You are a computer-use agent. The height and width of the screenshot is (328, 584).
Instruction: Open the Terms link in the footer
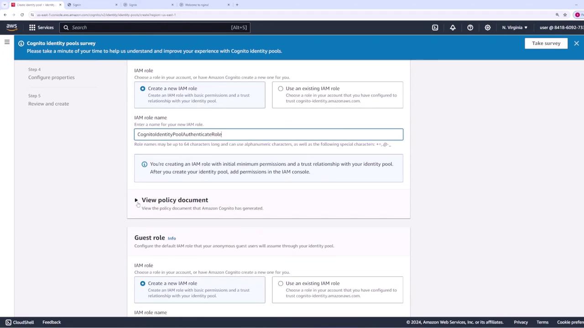542,322
